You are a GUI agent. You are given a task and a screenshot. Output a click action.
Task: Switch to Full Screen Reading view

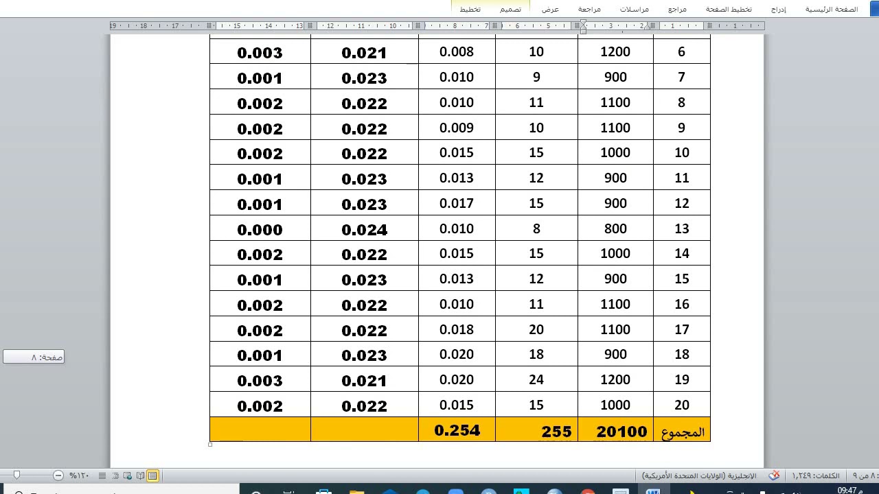click(140, 475)
